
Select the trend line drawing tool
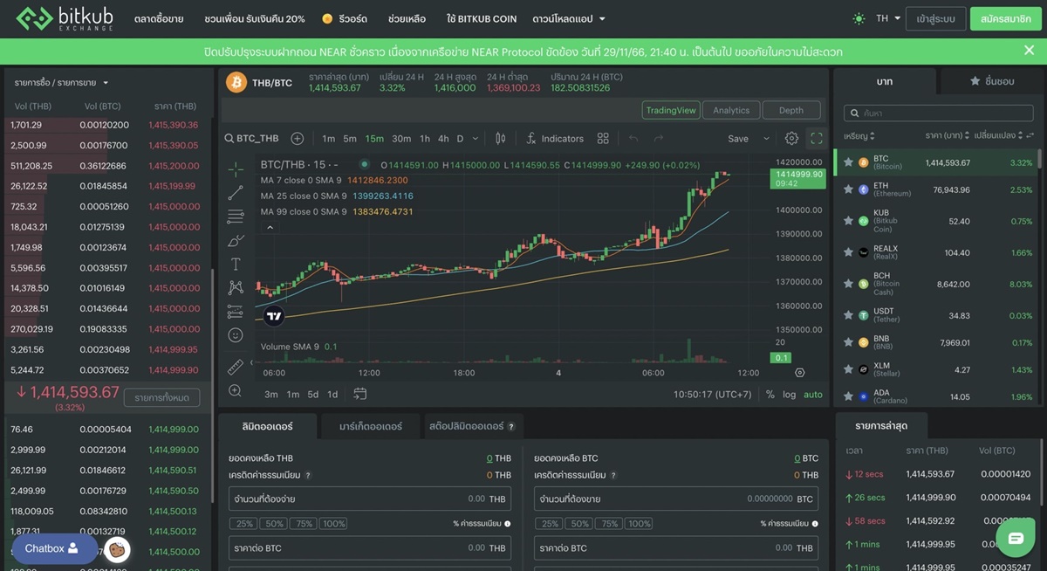[x=236, y=192]
